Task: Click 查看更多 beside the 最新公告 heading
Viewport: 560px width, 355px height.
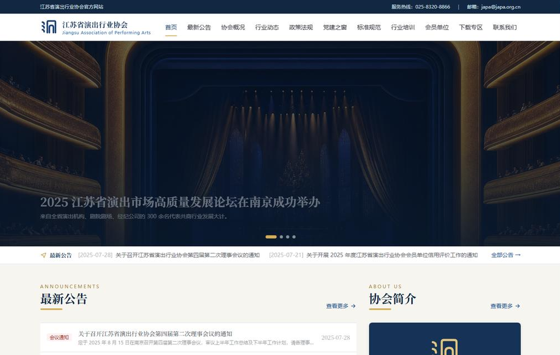Action: tap(341, 306)
